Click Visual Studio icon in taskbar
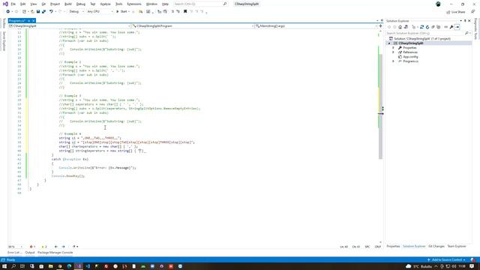 pyautogui.click(x=79, y=266)
